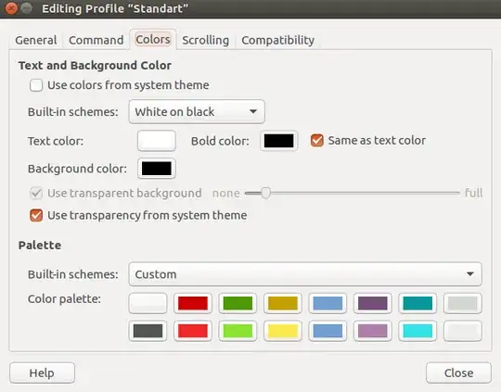
Task: Click the Bold color black swatch
Action: click(x=279, y=141)
